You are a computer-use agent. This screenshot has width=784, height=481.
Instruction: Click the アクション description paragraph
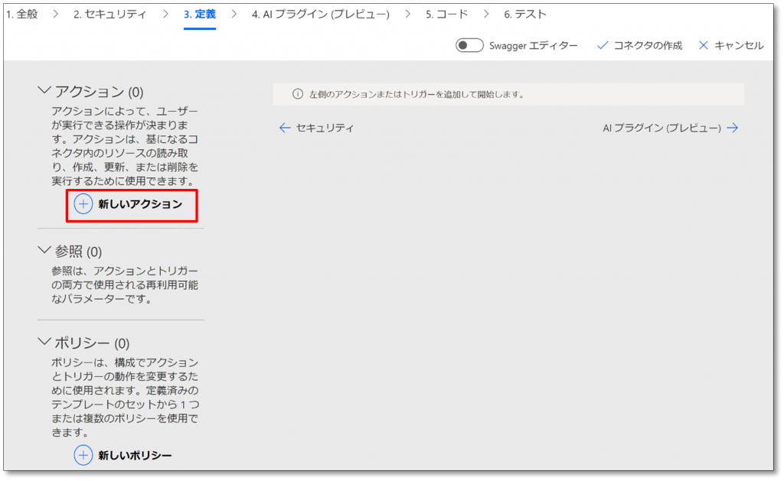tap(125, 146)
